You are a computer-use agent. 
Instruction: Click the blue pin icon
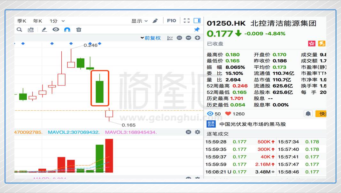(x=197, y=29)
